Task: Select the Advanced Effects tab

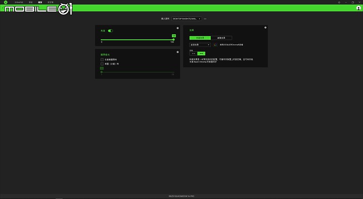Action: pyautogui.click(x=221, y=38)
